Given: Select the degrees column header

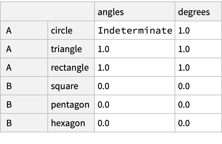Looking at the screenshot, I should click(x=194, y=12).
